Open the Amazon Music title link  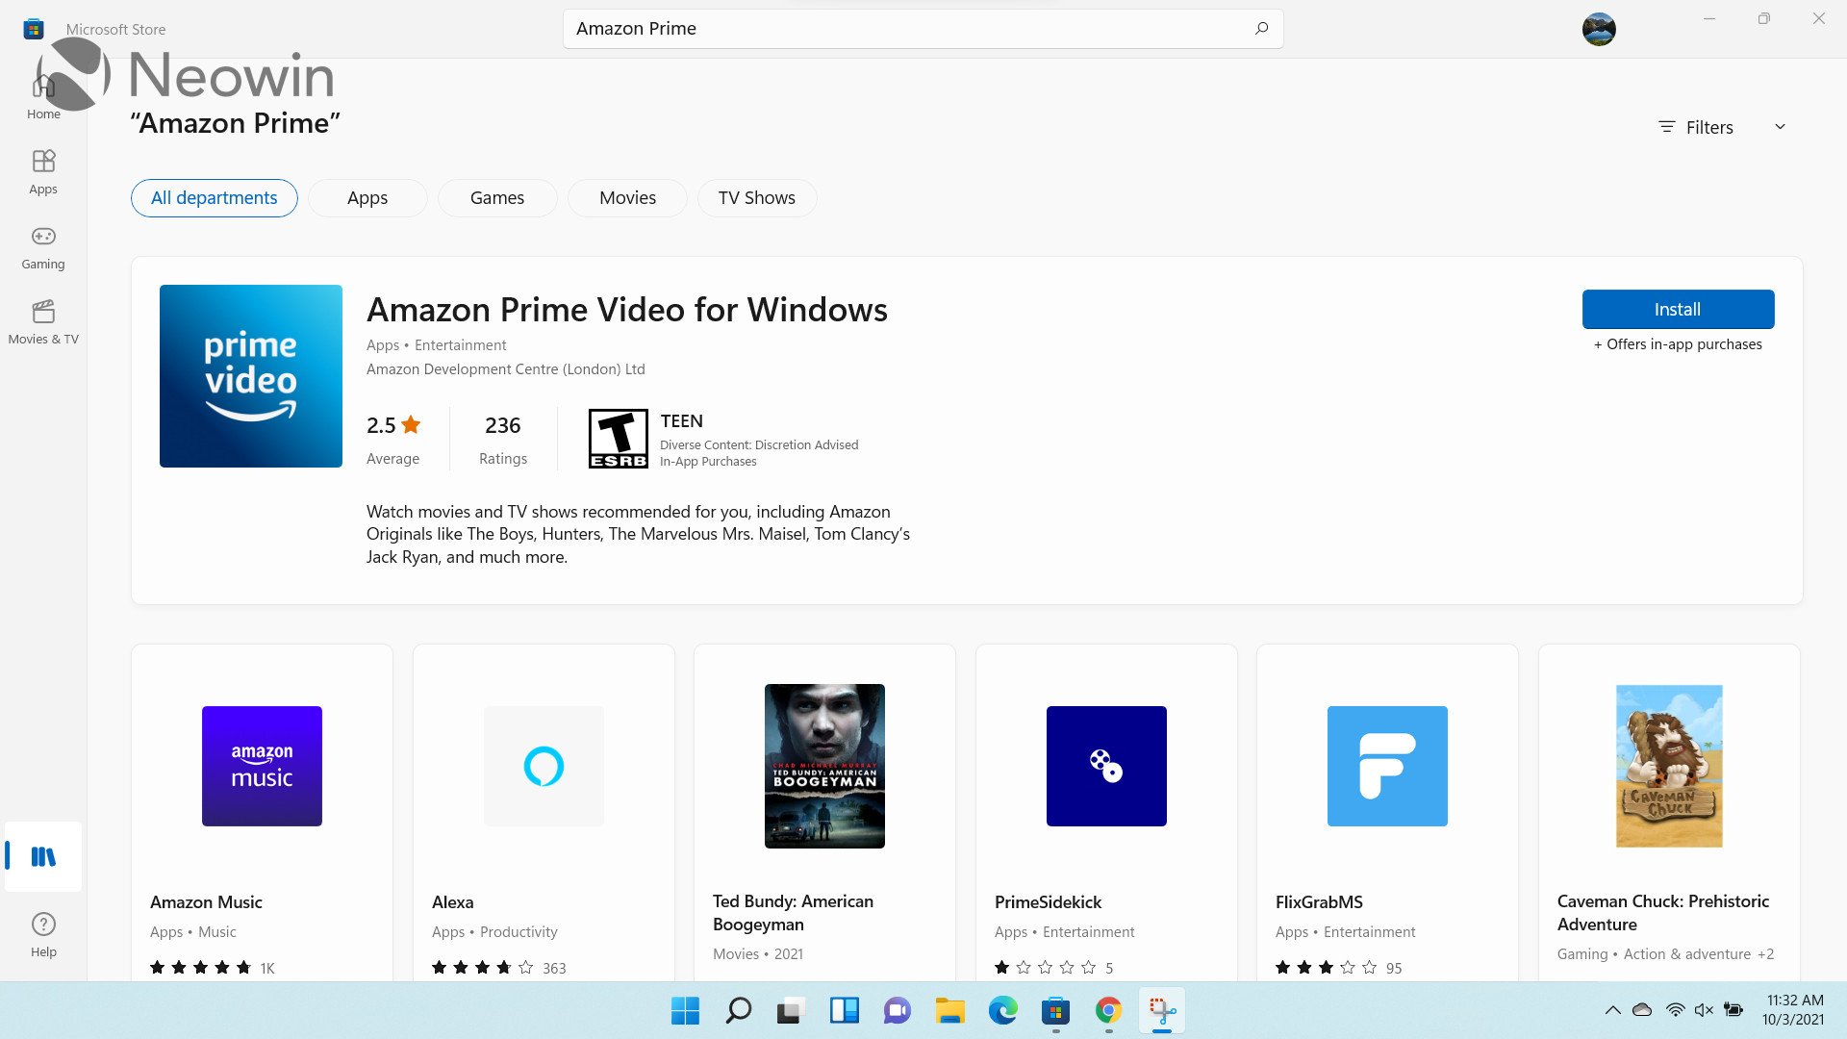(206, 902)
